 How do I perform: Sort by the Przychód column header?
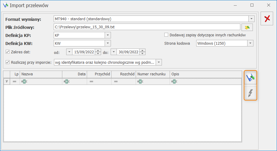click(x=99, y=74)
